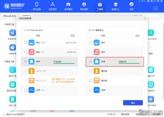
Task: Open the 重启设备 tool icon
Action: click(13, 70)
